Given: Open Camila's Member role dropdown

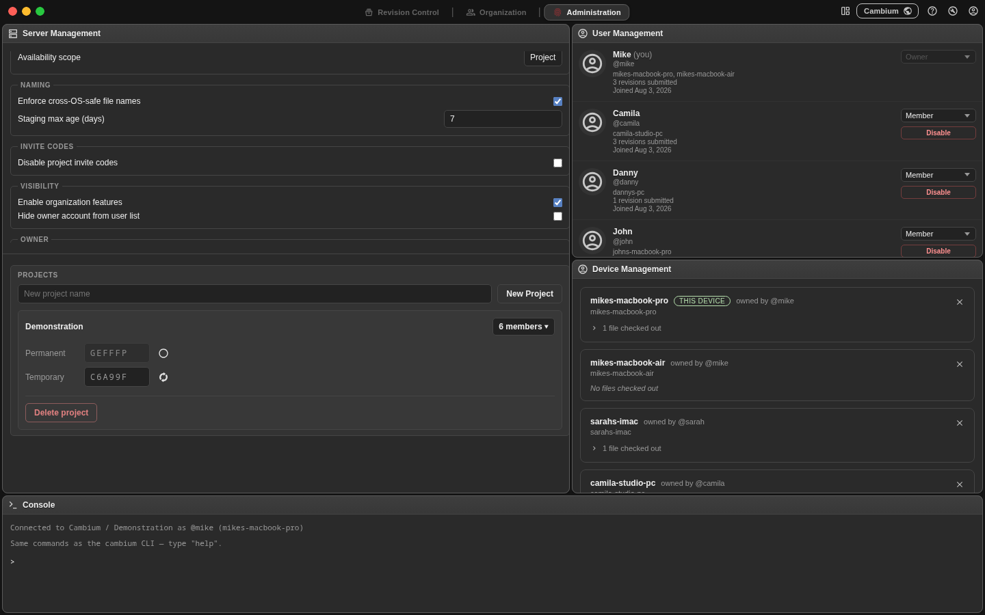Looking at the screenshot, I should (938, 115).
